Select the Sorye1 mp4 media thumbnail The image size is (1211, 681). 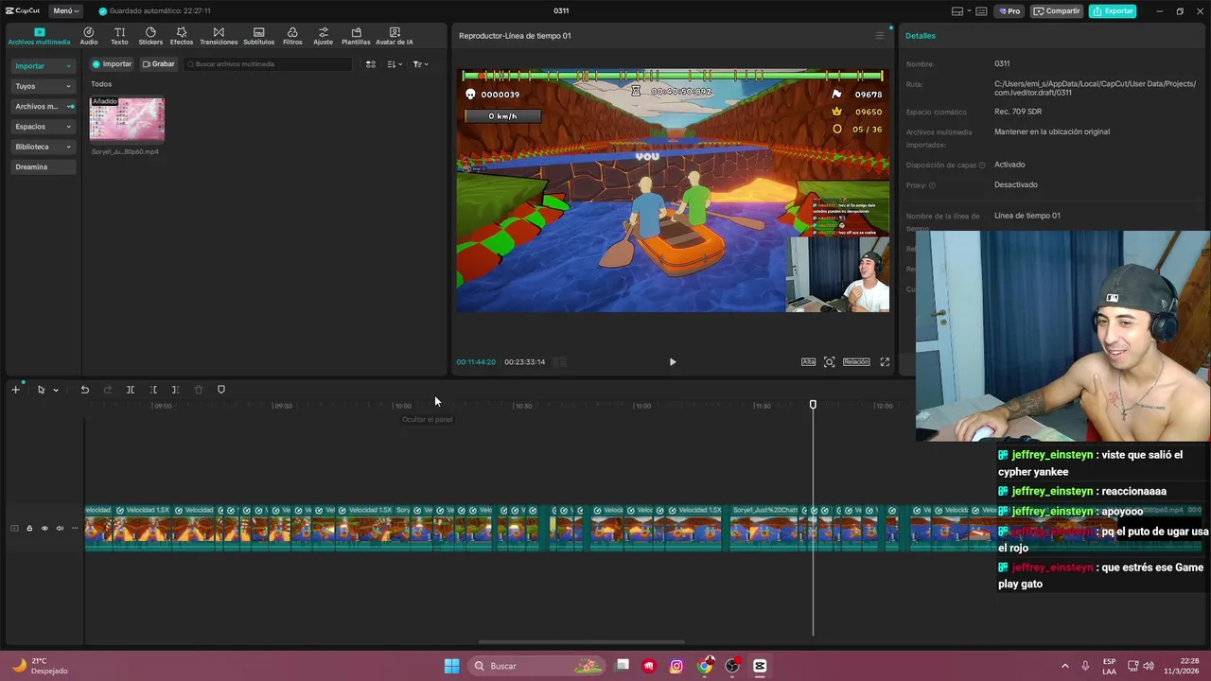click(127, 119)
